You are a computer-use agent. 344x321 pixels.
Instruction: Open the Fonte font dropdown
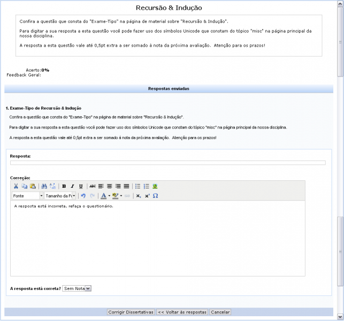point(28,196)
